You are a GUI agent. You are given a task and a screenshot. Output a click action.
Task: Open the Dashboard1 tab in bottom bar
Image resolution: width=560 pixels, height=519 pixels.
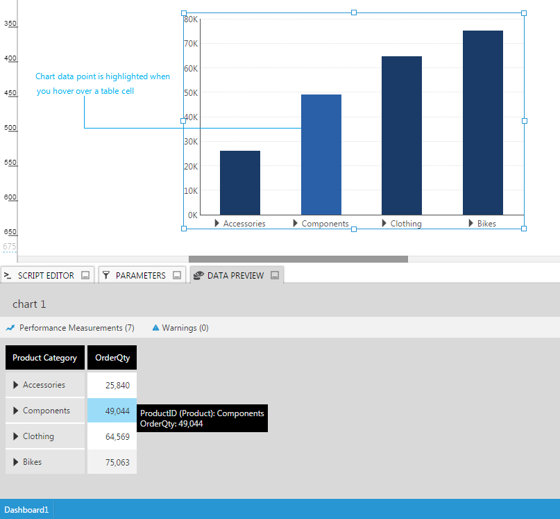[26, 509]
